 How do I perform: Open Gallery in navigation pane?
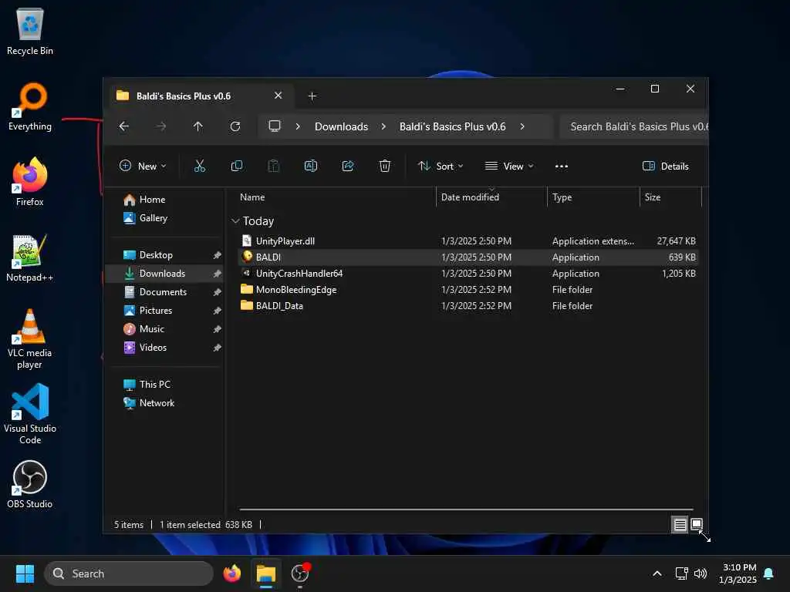tap(154, 218)
